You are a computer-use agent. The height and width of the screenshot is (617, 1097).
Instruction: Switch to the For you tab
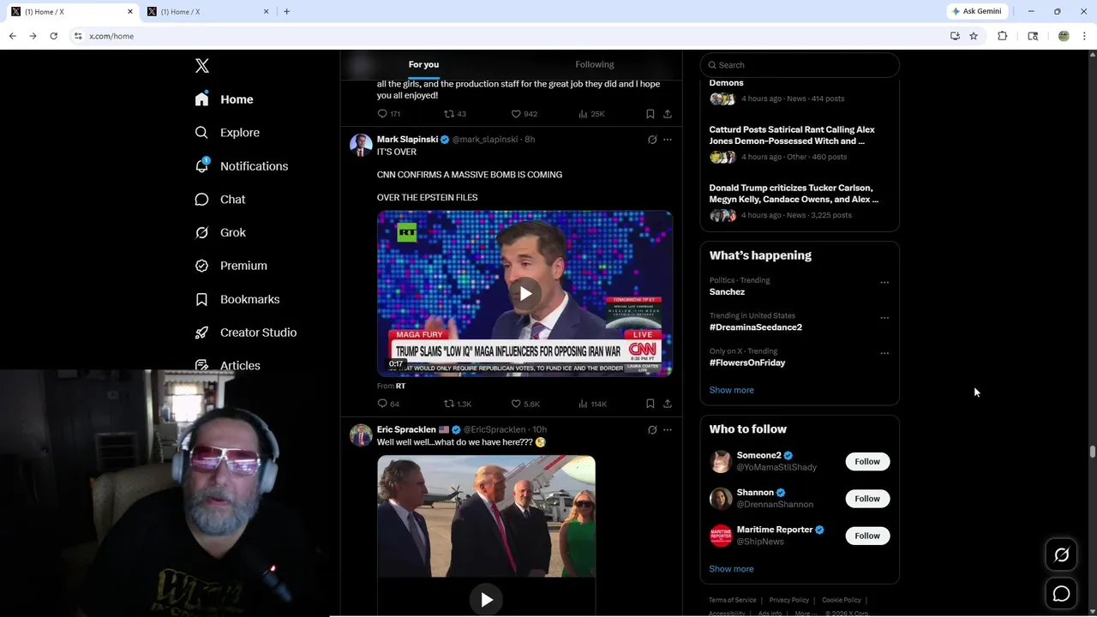tap(423, 64)
